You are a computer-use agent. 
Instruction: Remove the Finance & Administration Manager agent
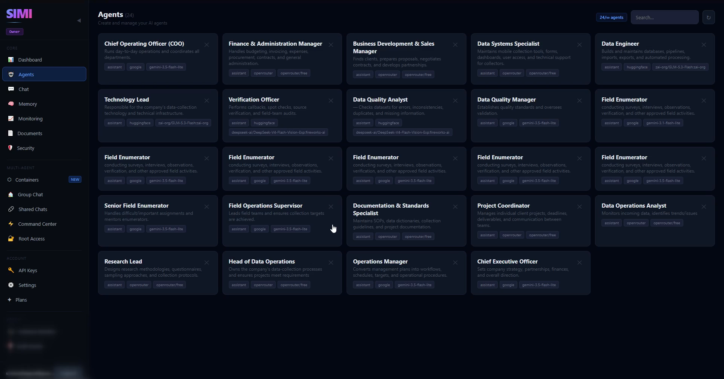331,45
